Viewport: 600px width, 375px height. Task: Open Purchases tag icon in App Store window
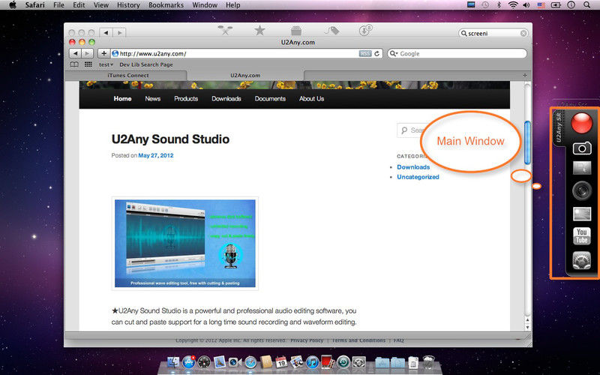point(331,30)
